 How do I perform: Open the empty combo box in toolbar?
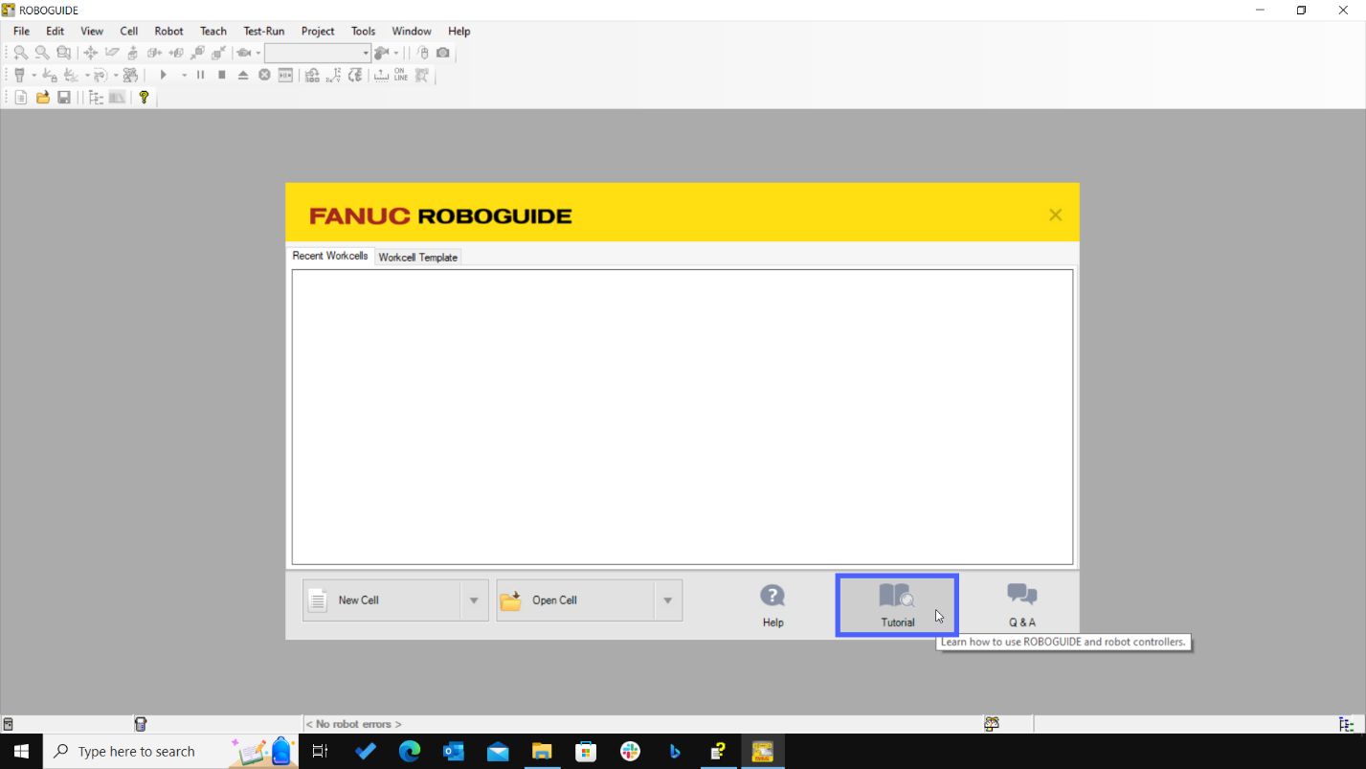pos(317,53)
